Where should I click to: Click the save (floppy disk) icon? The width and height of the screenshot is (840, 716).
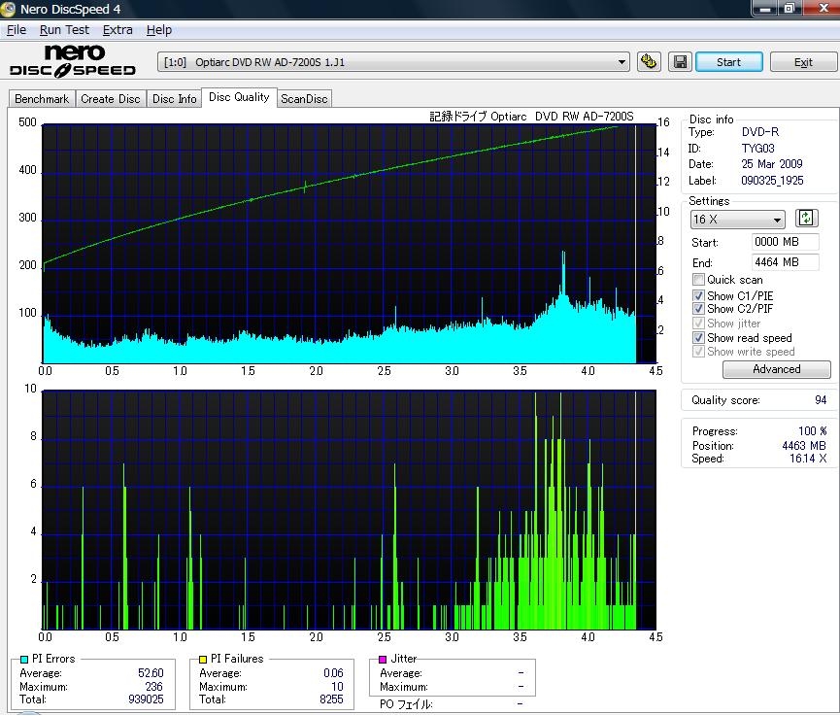pos(680,62)
